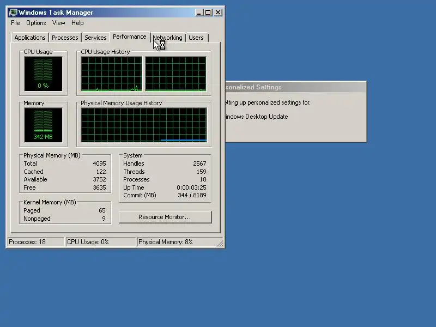This screenshot has height=327, width=436.
Task: Open Resource Monitor
Action: (165, 217)
